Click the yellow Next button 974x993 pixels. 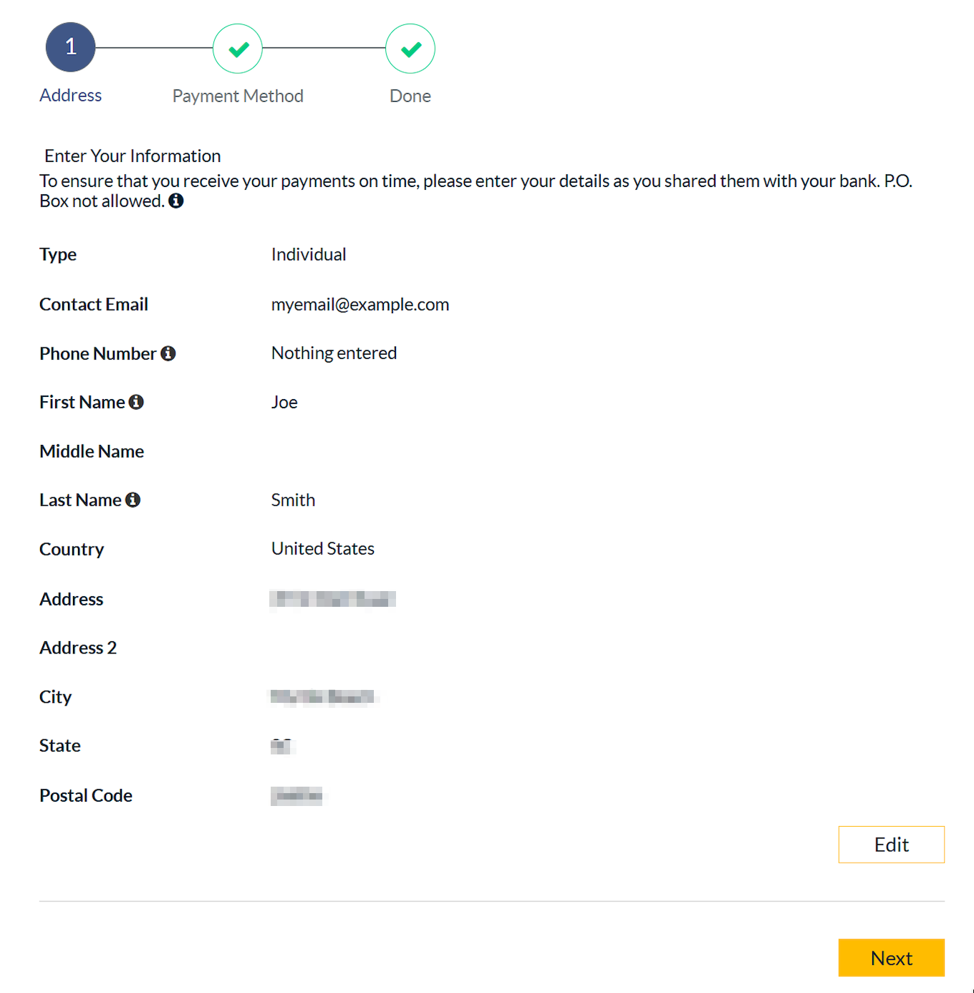point(892,958)
